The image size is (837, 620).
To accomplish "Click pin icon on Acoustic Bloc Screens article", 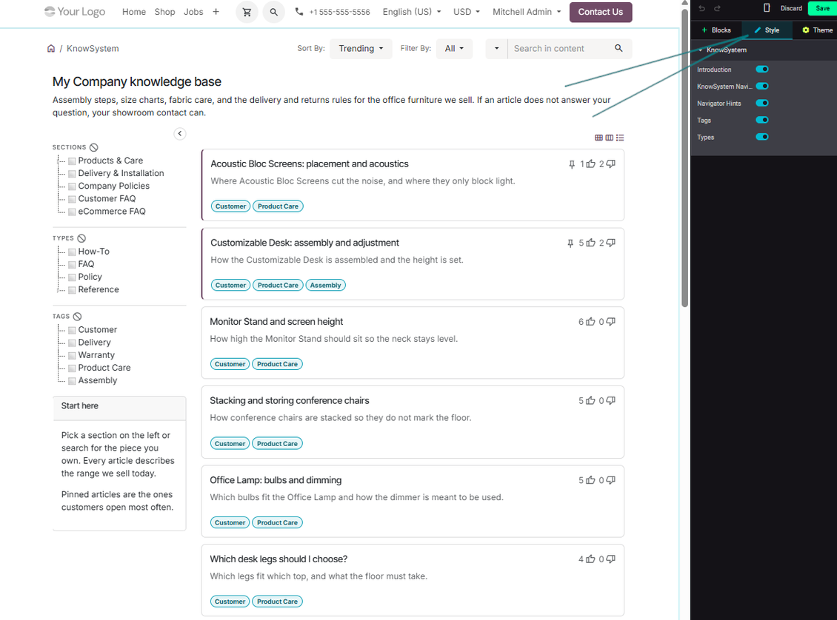I will pos(572,164).
